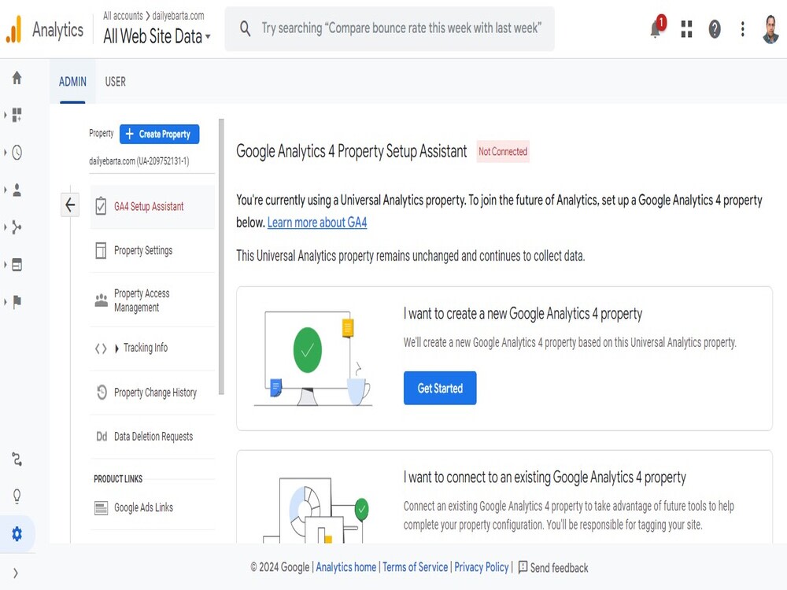
Task: Open Attribution icon in sidebar
Action: 17,459
